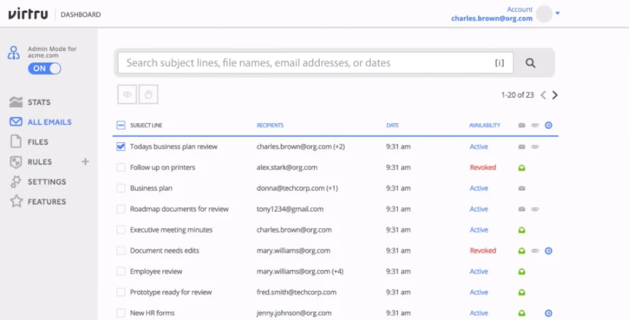Viewport: 629px width, 320px height.
Task: Click green lock icon for Employee review
Action: tap(521, 271)
